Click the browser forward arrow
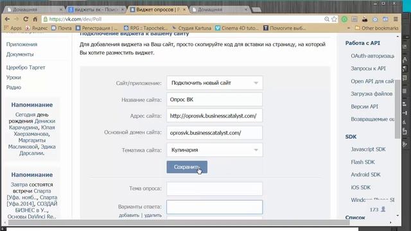Image resolution: width=411 pixels, height=231 pixels. pos(16,19)
